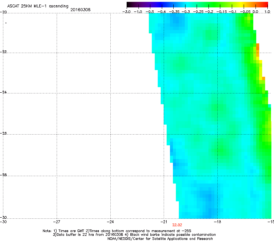Click the -3.0 color scale label
The height and width of the screenshot is (241, 274).
(127, 12)
